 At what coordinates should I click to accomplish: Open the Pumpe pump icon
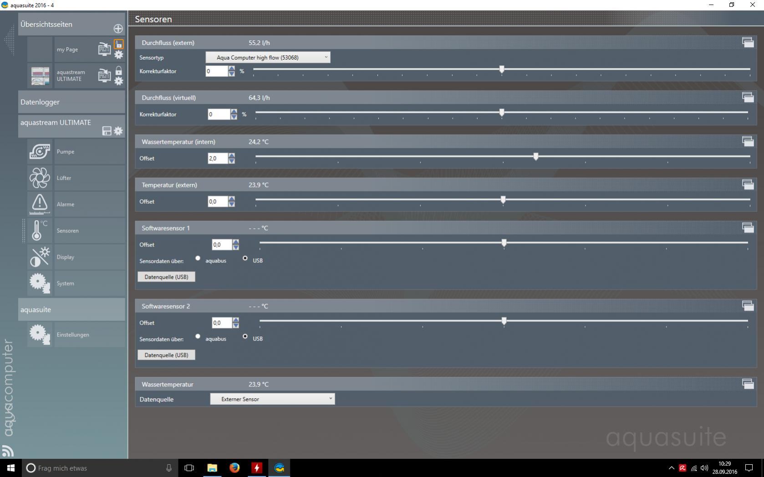click(40, 151)
